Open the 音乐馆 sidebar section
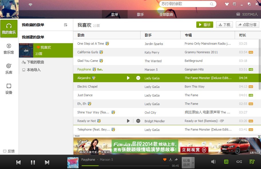 point(9,49)
